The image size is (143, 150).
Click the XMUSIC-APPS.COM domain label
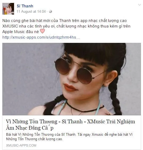click(x=21, y=146)
